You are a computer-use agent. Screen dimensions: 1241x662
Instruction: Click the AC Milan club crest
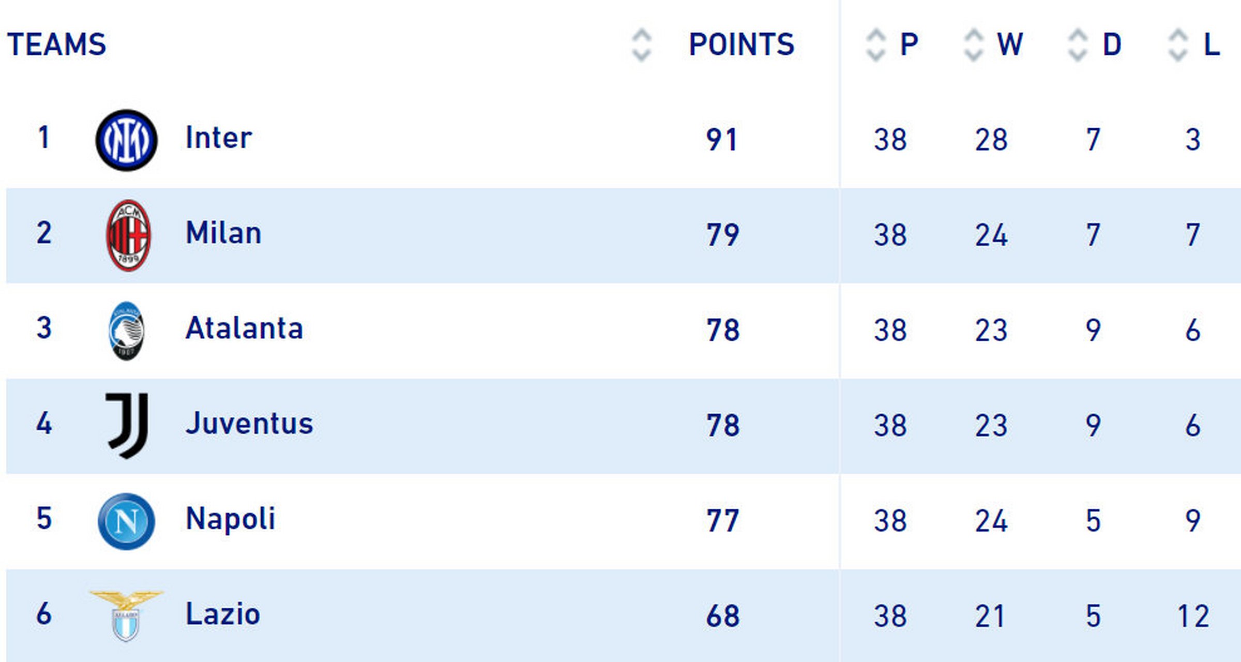128,235
